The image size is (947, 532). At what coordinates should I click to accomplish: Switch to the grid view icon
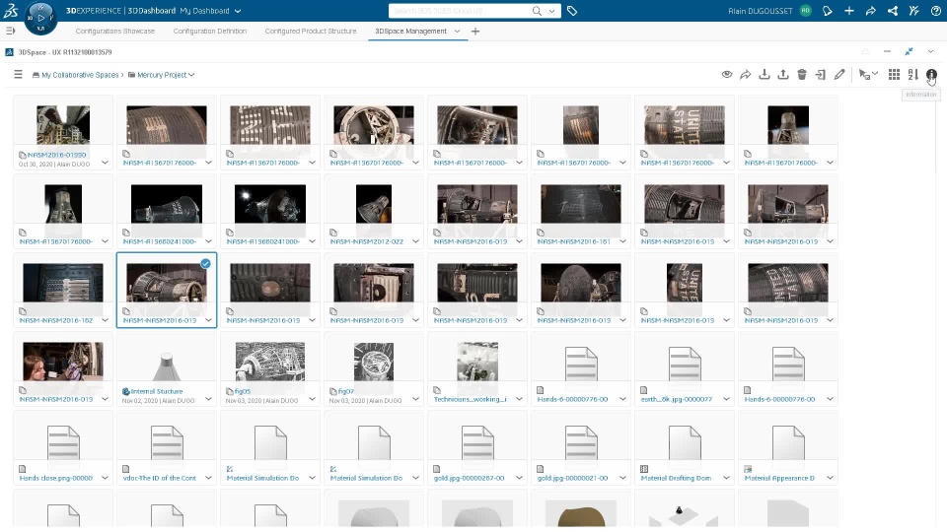(x=894, y=75)
